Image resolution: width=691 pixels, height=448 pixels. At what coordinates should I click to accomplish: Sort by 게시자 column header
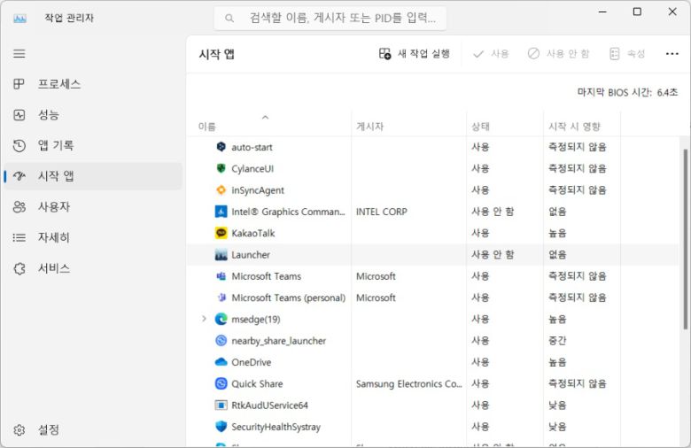pyautogui.click(x=369, y=127)
